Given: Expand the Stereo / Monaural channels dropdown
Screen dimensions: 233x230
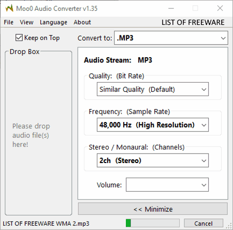Looking at the screenshot, I should click(153, 160).
